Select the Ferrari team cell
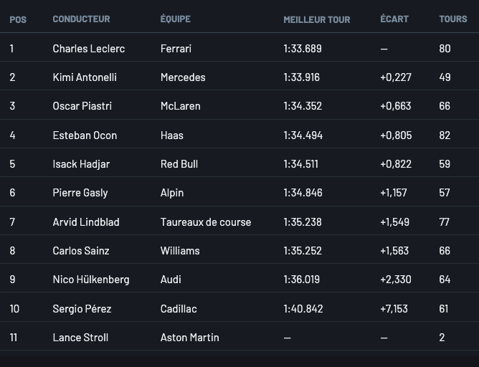 click(176, 49)
